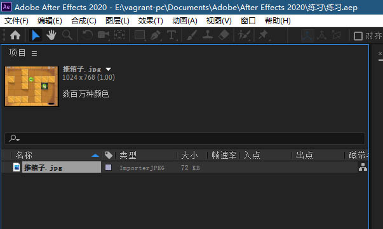
Task: Select the Selection arrow tool
Action: (36, 35)
